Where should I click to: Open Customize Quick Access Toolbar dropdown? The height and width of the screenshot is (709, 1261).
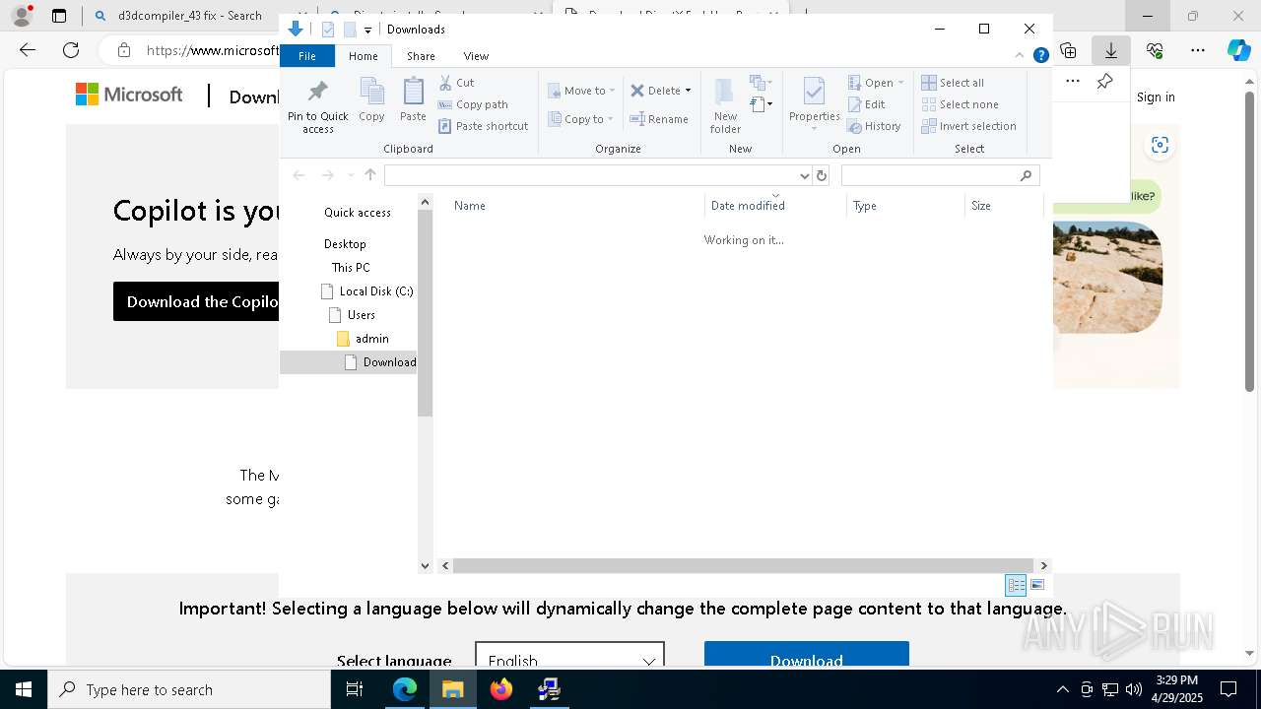[x=367, y=30]
